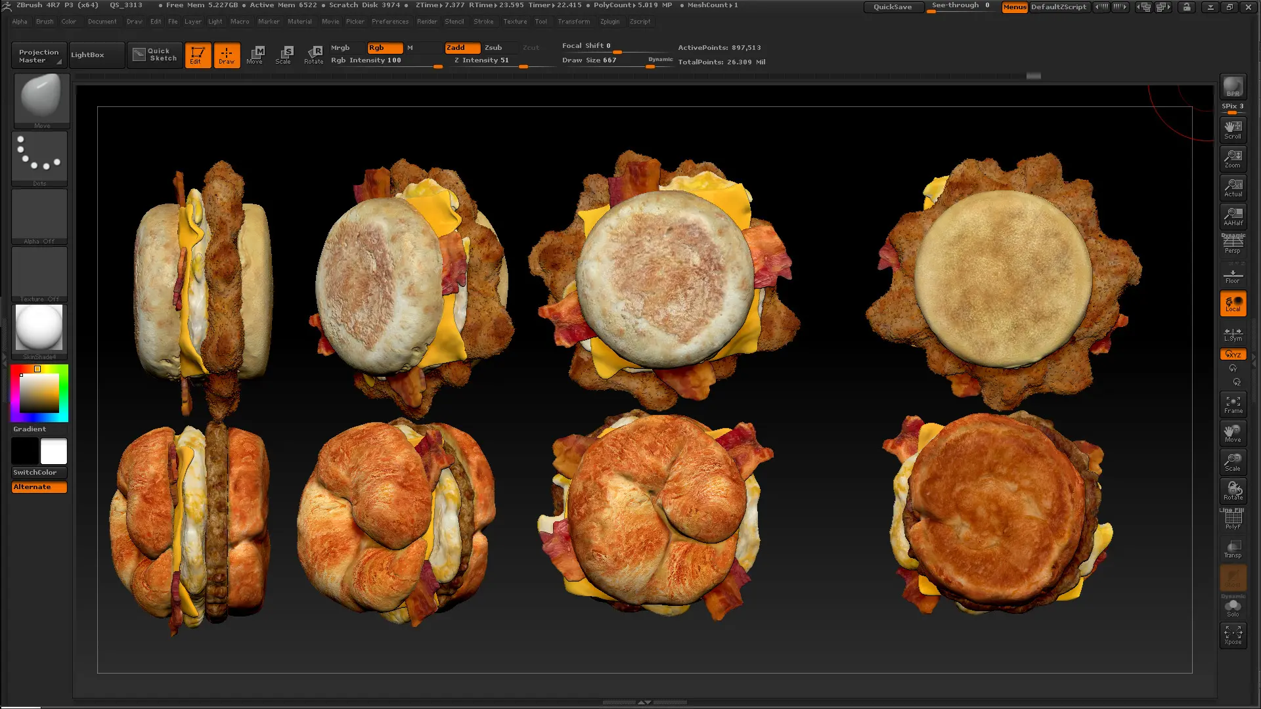Click SwitchColor button
Viewport: 1261px width, 709px height.
point(39,472)
